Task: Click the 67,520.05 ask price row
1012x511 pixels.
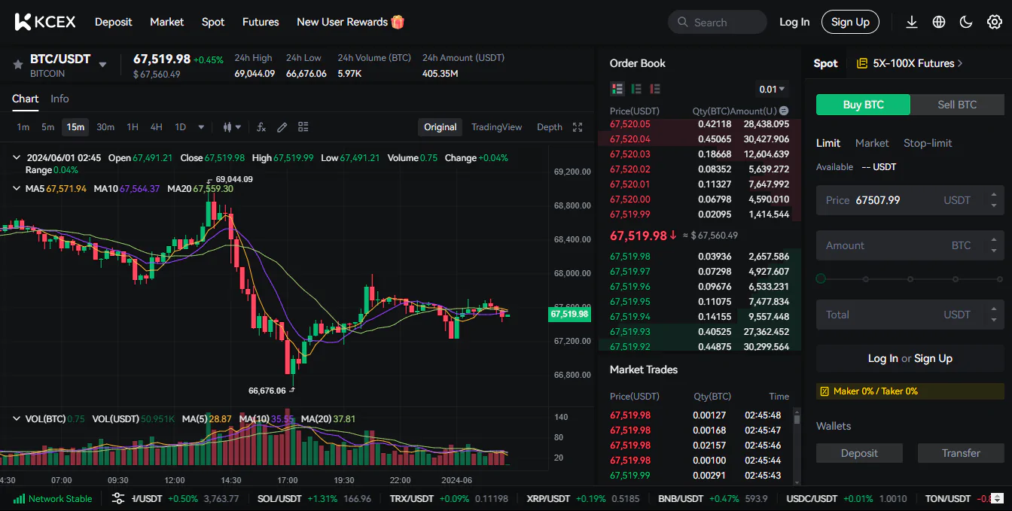Action: 700,124
